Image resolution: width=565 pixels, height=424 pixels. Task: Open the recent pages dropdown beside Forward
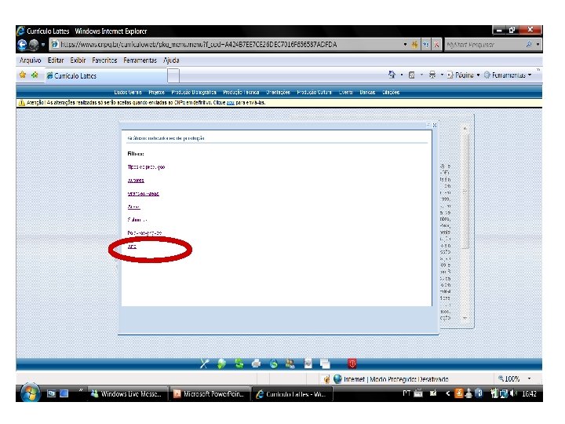click(x=43, y=45)
